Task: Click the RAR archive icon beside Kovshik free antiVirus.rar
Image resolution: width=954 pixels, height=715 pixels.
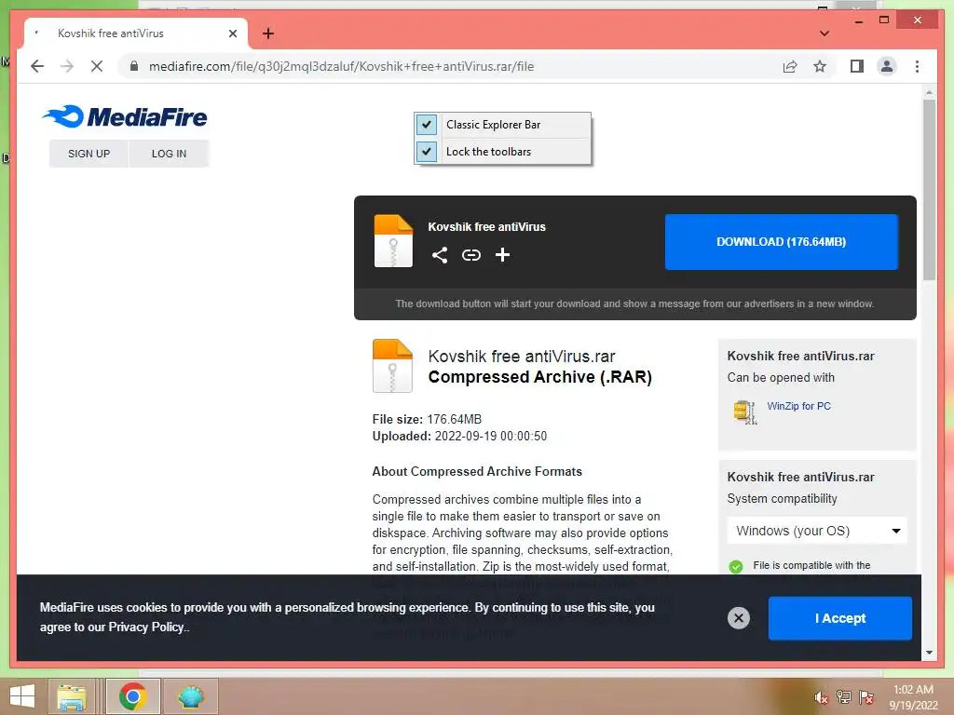Action: (392, 365)
